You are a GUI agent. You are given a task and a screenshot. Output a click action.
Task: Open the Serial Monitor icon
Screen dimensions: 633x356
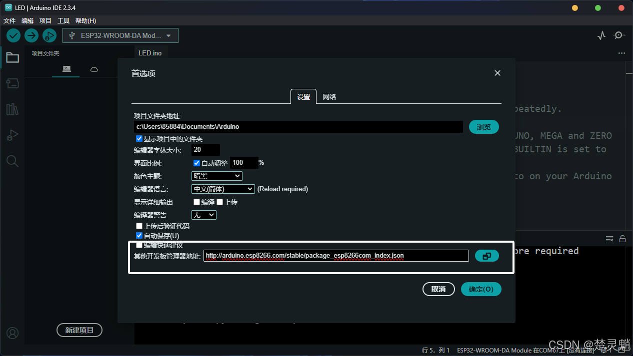[619, 35]
